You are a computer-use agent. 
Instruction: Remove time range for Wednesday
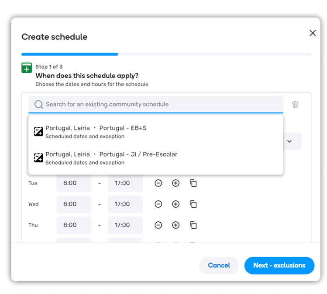[x=158, y=204]
